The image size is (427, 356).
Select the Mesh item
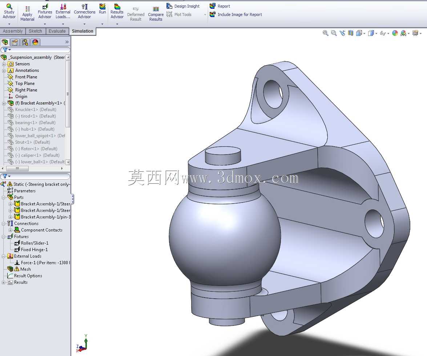[25, 269]
